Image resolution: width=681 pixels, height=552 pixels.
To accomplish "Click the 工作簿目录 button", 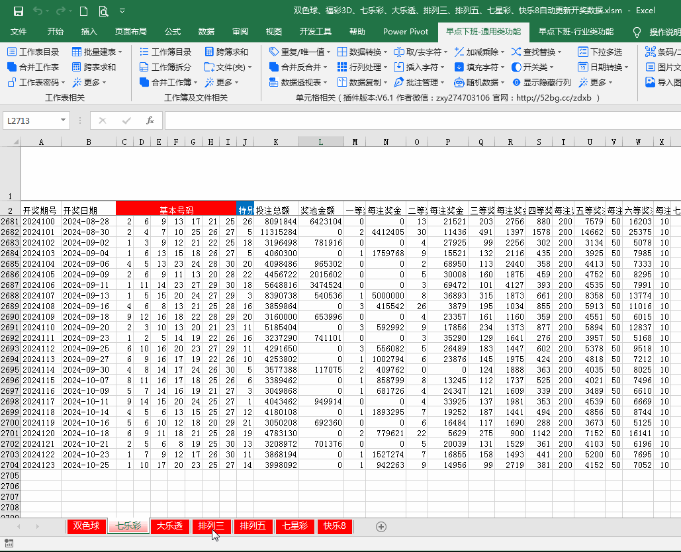I will [x=165, y=52].
